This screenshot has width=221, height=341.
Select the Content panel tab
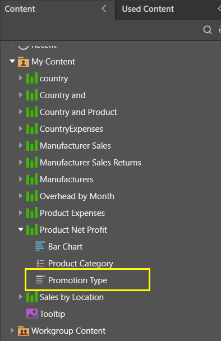click(20, 9)
